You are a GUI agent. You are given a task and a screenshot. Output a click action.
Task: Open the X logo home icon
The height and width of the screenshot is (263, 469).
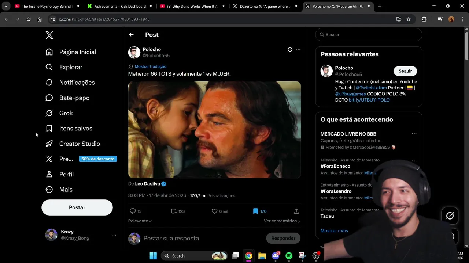[x=49, y=35]
